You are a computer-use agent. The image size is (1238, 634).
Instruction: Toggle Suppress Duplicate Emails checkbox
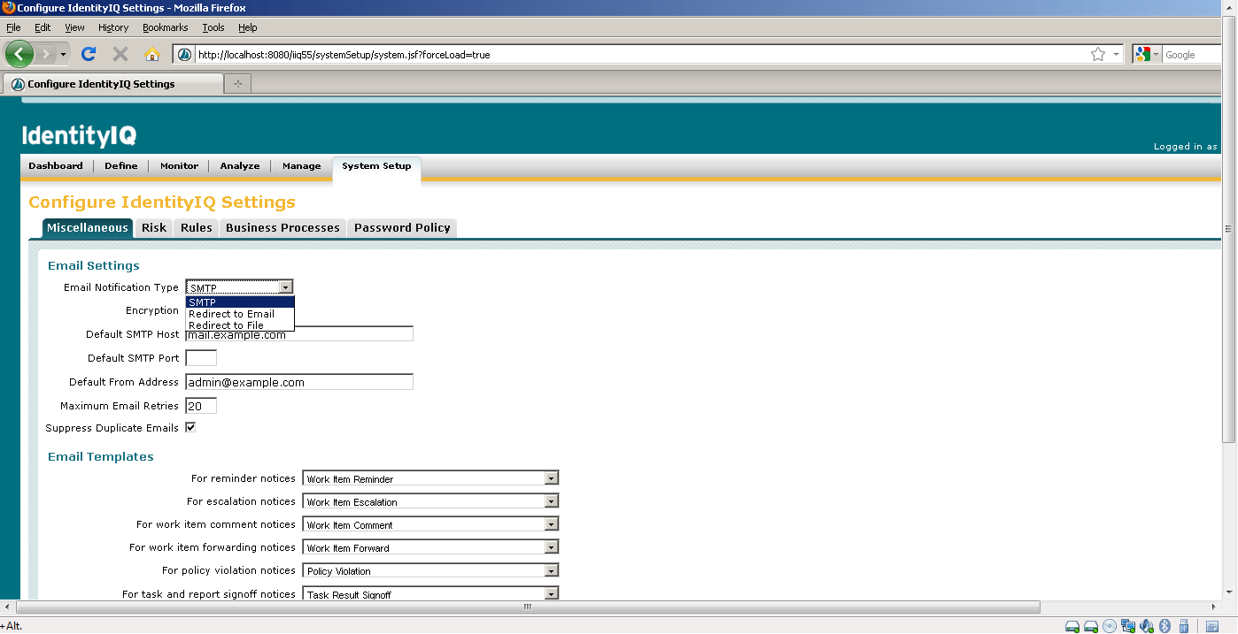(190, 428)
